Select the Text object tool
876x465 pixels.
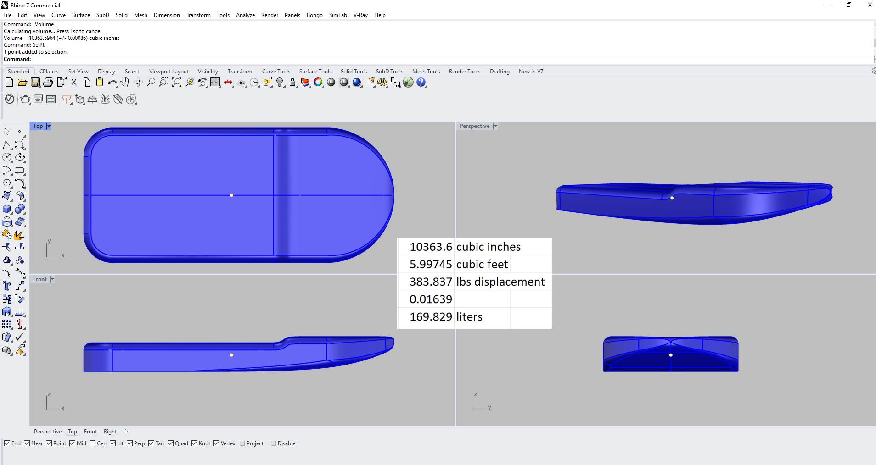click(x=7, y=286)
